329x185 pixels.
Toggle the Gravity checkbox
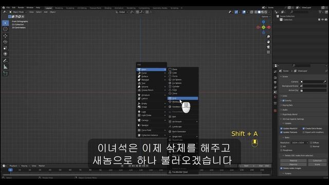[x=283, y=101]
